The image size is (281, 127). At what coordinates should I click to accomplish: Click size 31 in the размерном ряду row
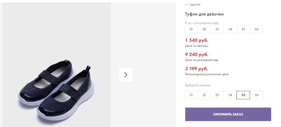click(x=191, y=29)
